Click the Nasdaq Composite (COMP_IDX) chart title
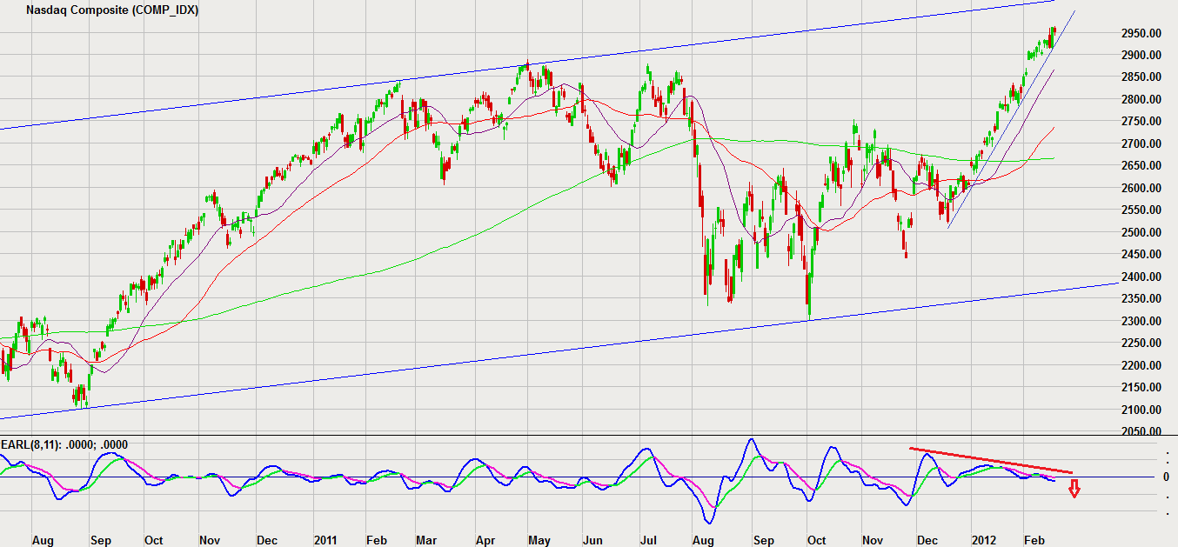1178x547 pixels. coord(112,11)
